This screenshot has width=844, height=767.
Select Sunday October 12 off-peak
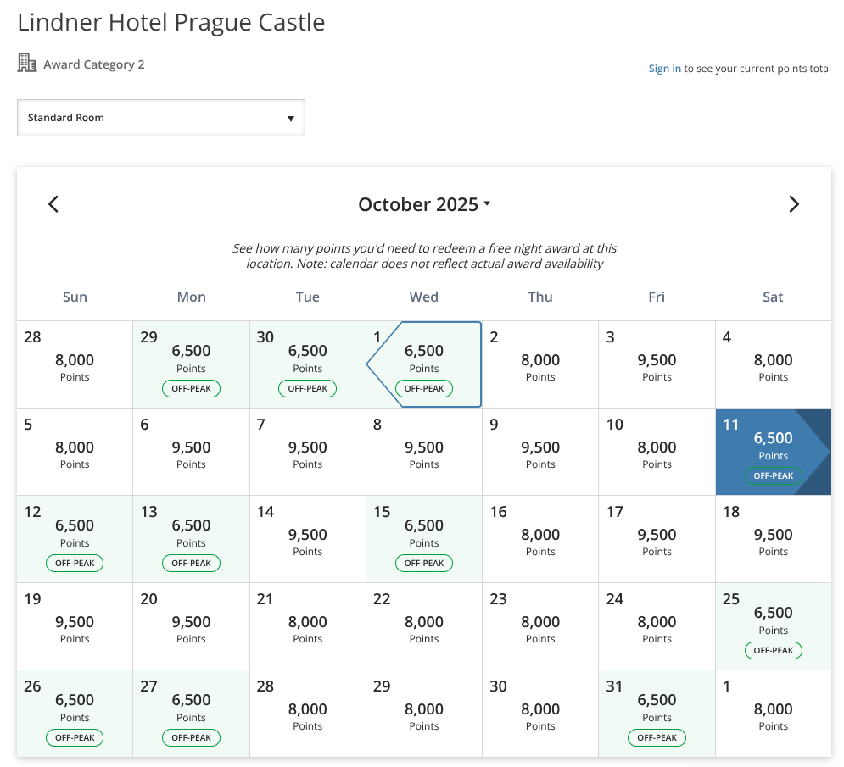coord(75,539)
